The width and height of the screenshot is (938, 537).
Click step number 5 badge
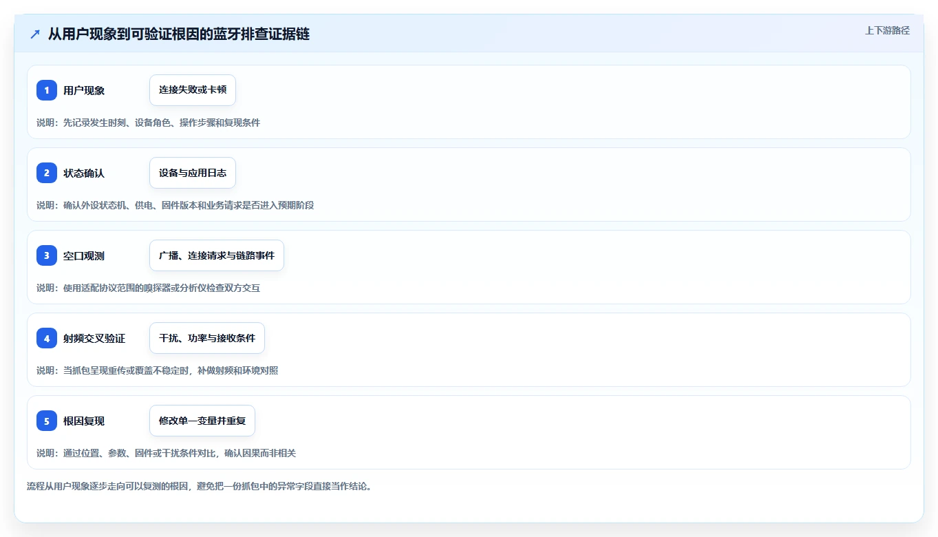pos(47,421)
